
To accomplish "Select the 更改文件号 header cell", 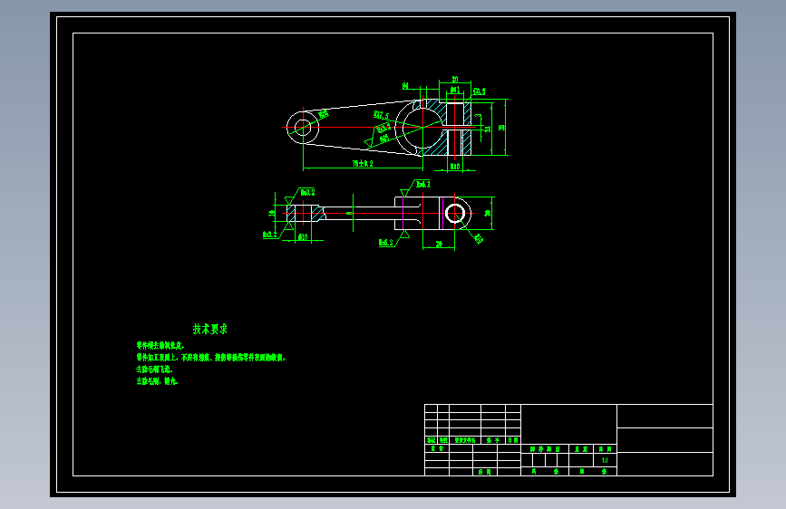I will point(465,440).
